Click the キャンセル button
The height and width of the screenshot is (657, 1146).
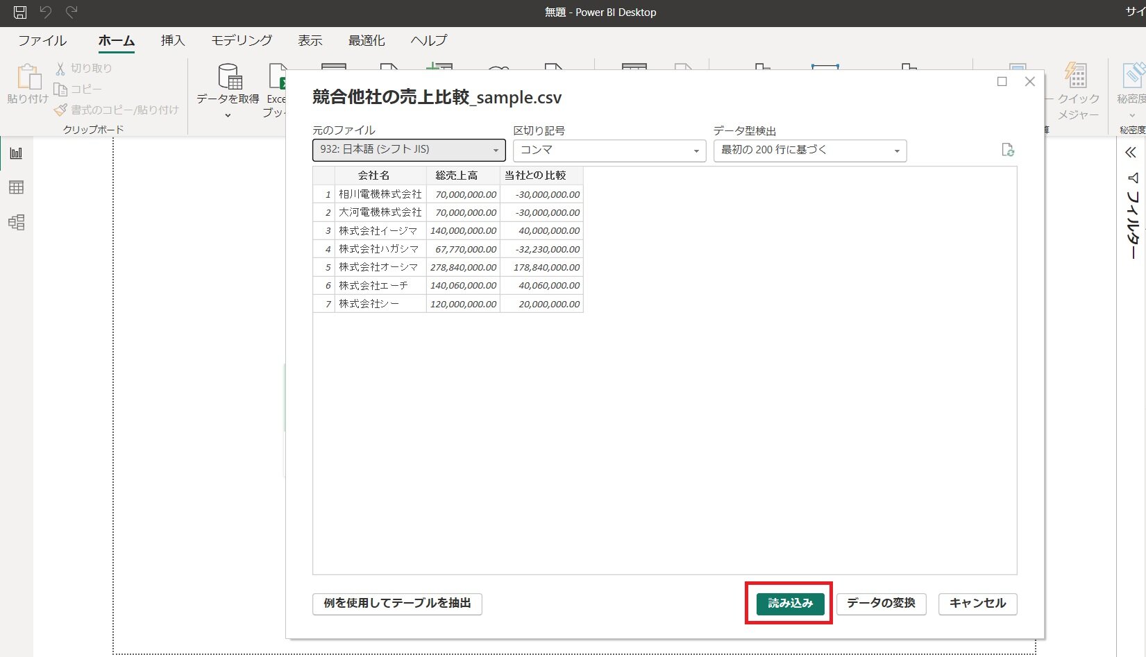click(x=977, y=604)
